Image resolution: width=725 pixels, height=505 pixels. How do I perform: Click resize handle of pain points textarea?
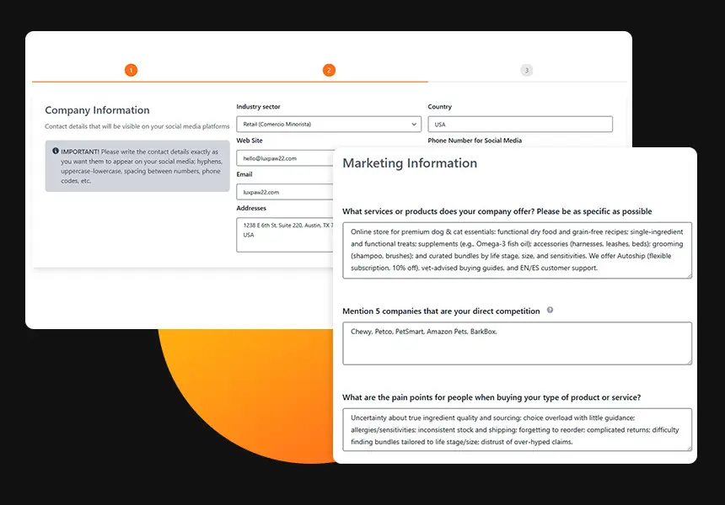(x=688, y=448)
